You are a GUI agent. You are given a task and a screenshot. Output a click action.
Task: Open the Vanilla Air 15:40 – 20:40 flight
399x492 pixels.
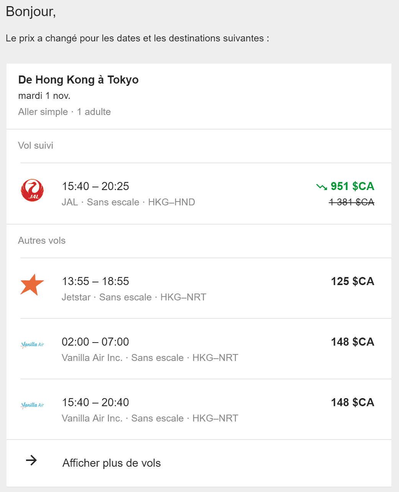click(x=95, y=402)
